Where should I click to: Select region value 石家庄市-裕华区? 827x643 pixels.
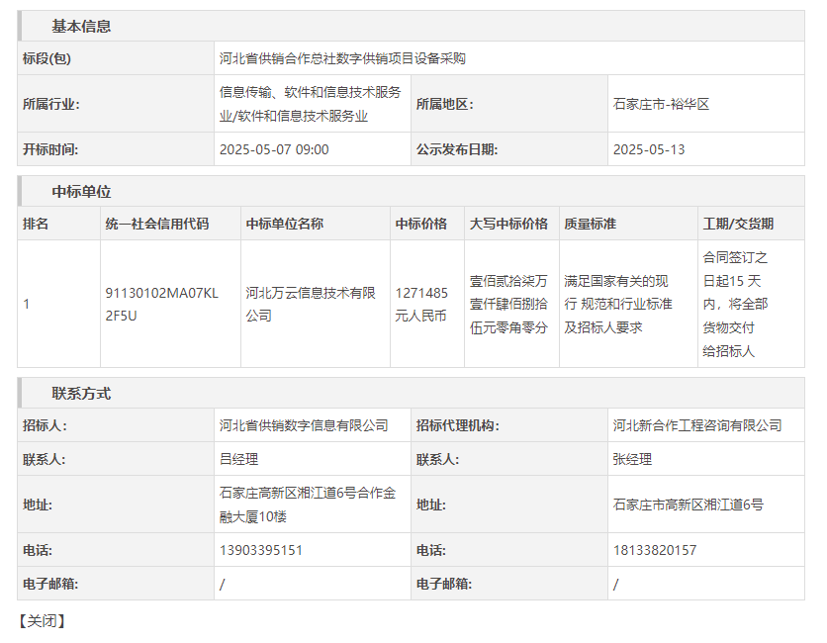[x=661, y=104]
